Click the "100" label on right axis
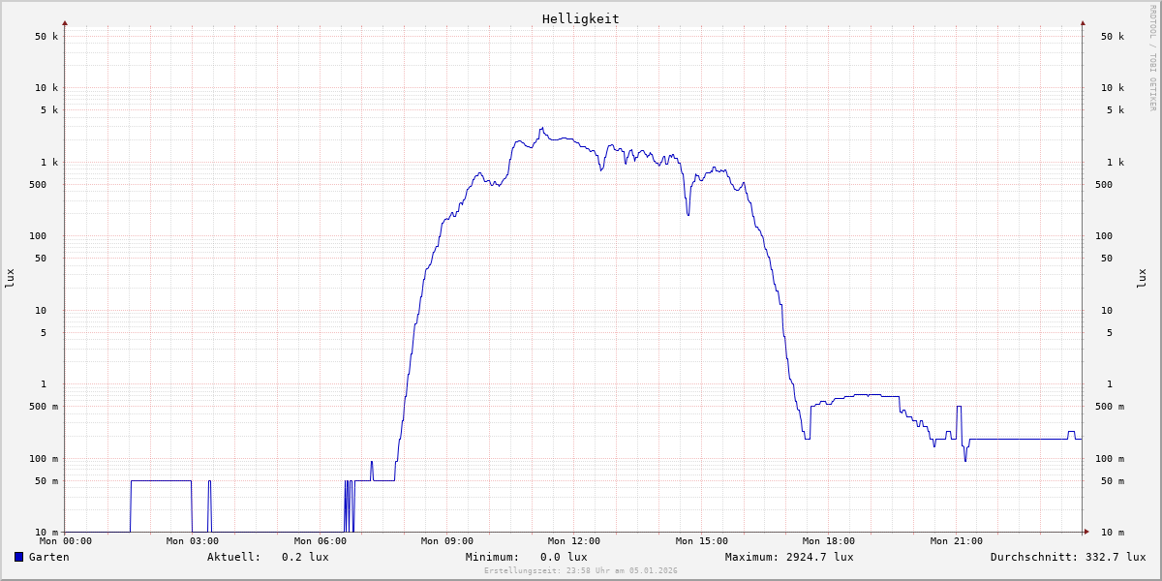 pos(1104,236)
